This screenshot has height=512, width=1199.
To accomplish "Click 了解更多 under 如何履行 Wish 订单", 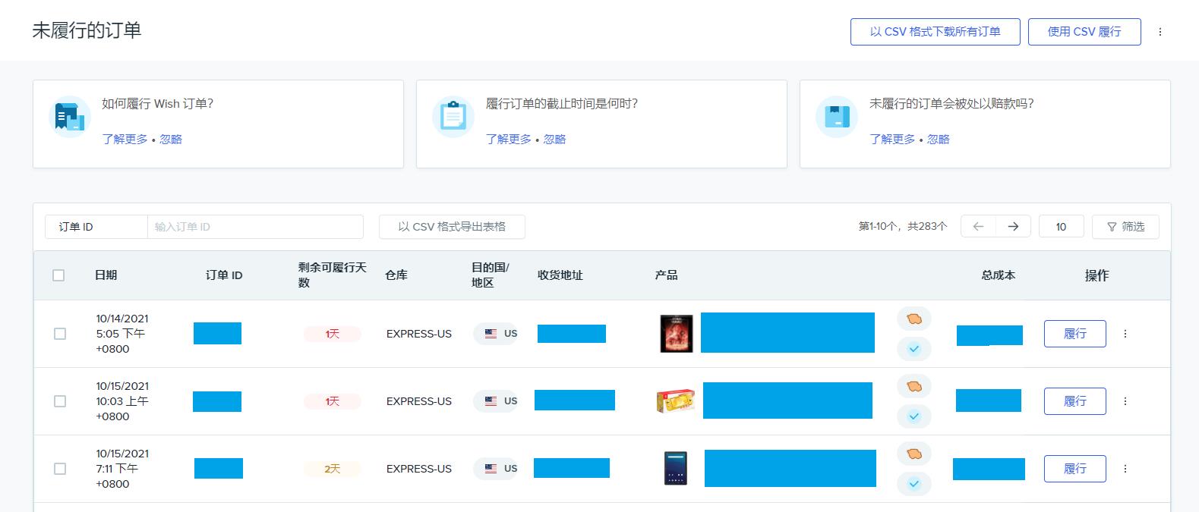I will click(125, 140).
